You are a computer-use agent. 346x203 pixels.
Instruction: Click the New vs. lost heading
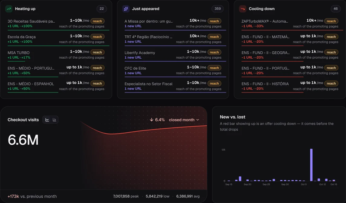click(x=233, y=117)
